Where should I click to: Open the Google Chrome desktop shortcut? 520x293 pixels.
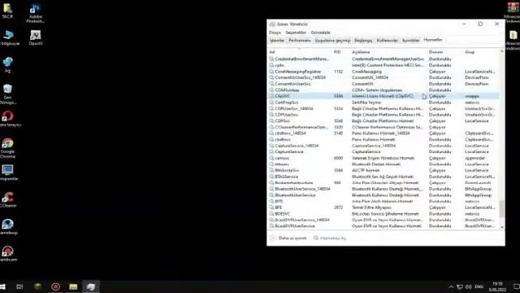click(7, 148)
